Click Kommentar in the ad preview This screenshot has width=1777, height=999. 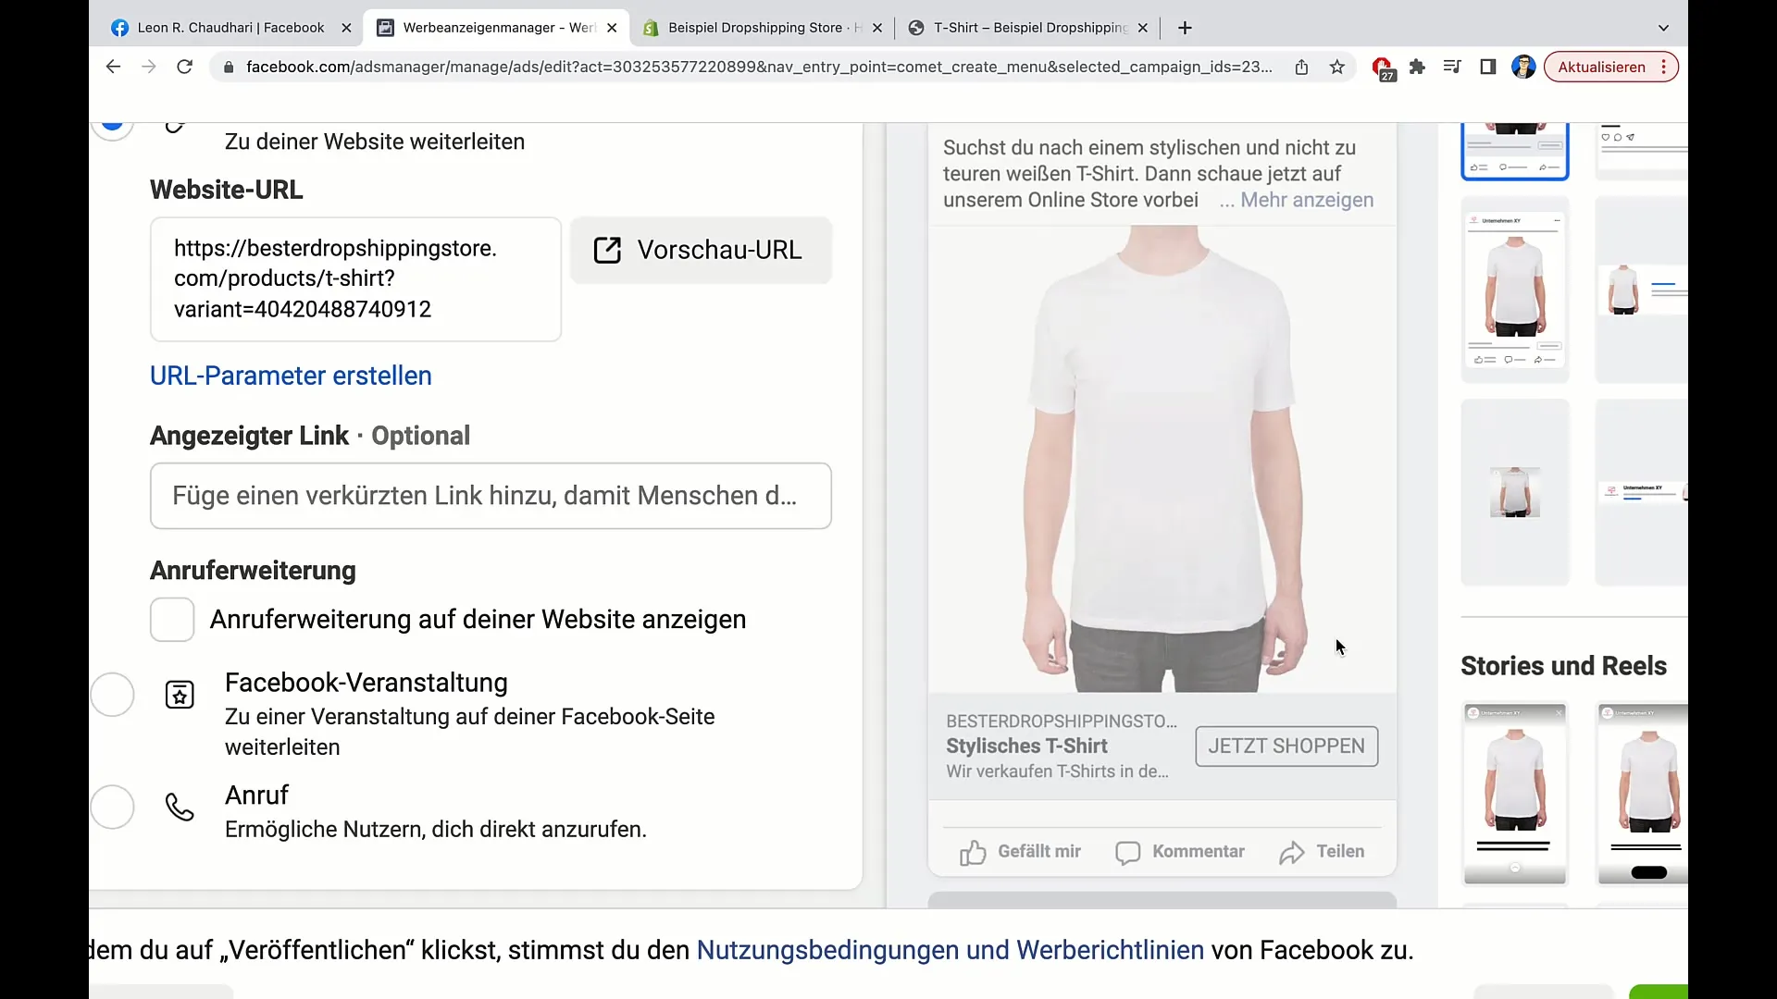coord(1180,851)
